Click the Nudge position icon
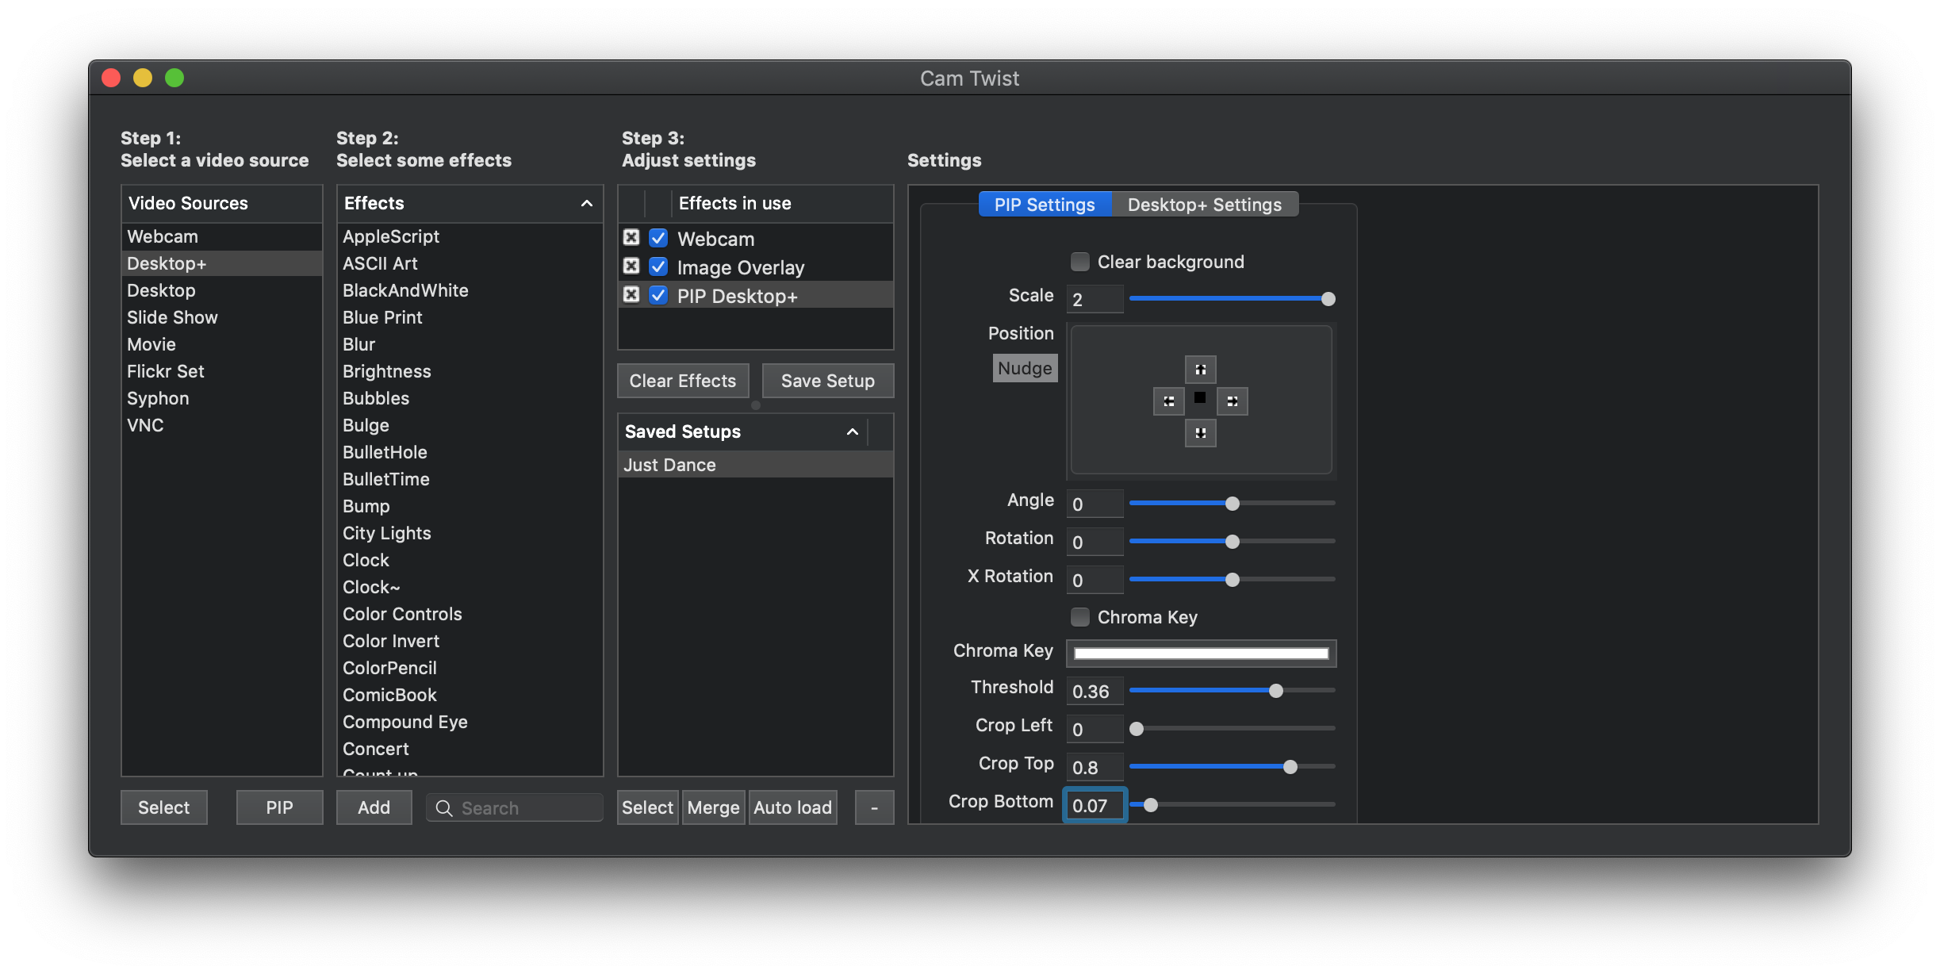Image resolution: width=1940 pixels, height=974 pixels. 1025,366
